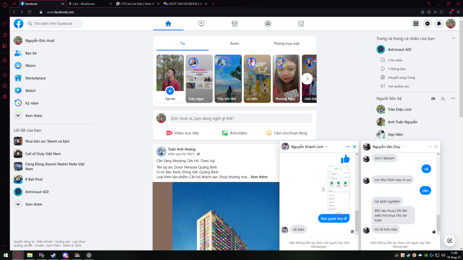Screen dimensions: 463x260
Task: Open Nguyễn Khánh Linh chat options dropdown
Action: click(x=327, y=147)
